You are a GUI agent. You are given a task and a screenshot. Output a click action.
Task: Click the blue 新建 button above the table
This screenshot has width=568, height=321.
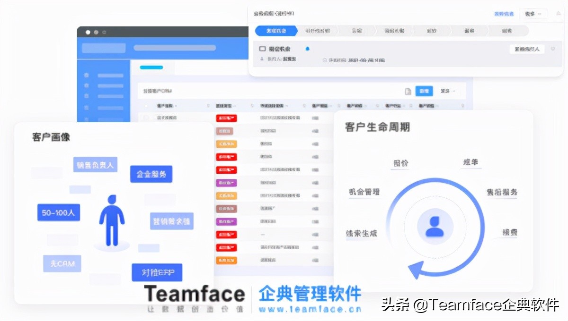423,91
